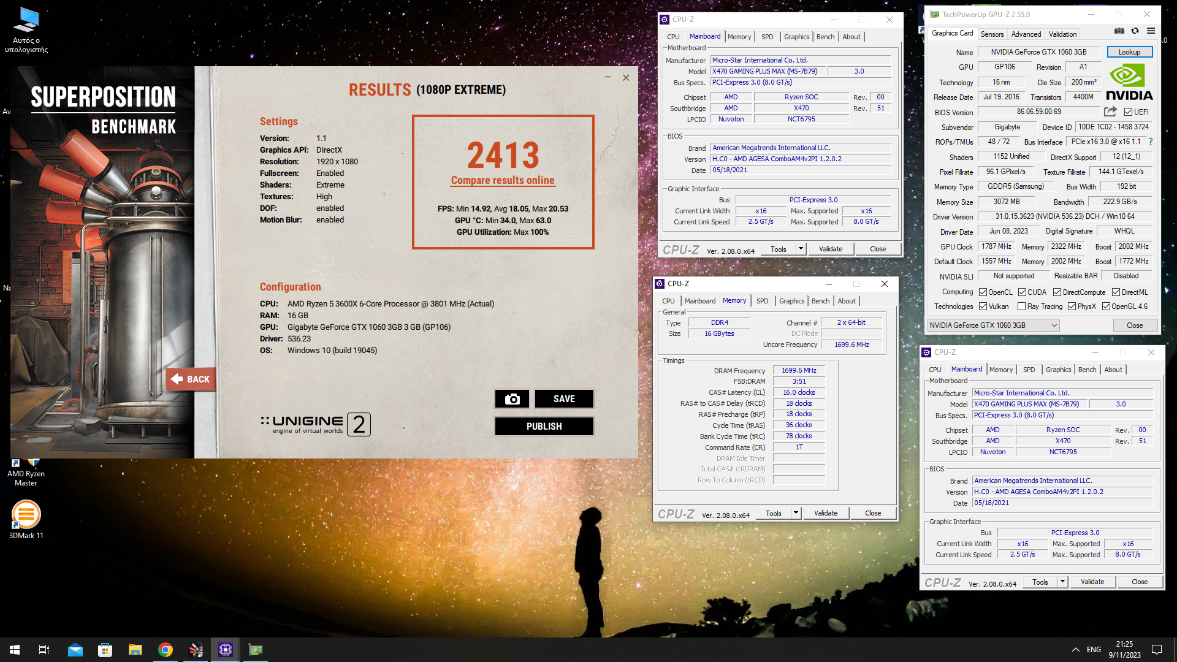The image size is (1177, 662).
Task: Show hidden tray icons chevron
Action: pyautogui.click(x=1075, y=650)
